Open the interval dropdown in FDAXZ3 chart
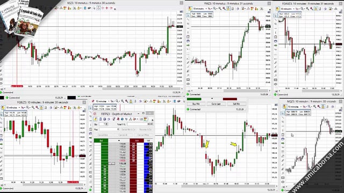344x193 pixels. coord(294,9)
